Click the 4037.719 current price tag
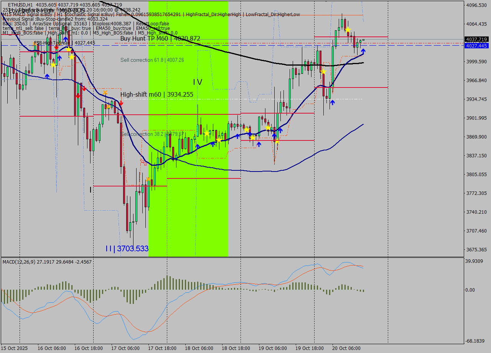The width and height of the screenshot is (491, 353). pos(476,39)
